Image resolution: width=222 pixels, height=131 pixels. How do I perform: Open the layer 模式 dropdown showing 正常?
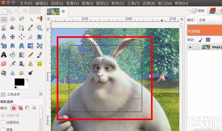coord(210,20)
